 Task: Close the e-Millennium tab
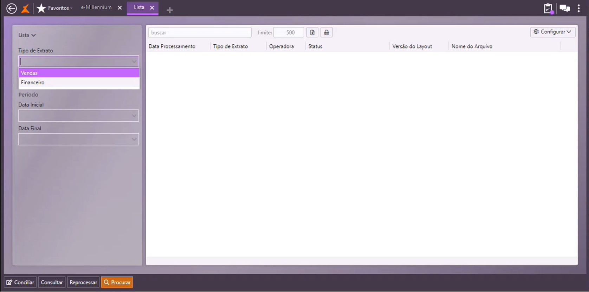[119, 7]
